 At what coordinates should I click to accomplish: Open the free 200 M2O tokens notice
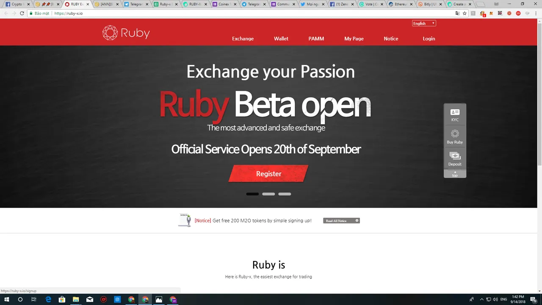[x=253, y=221]
